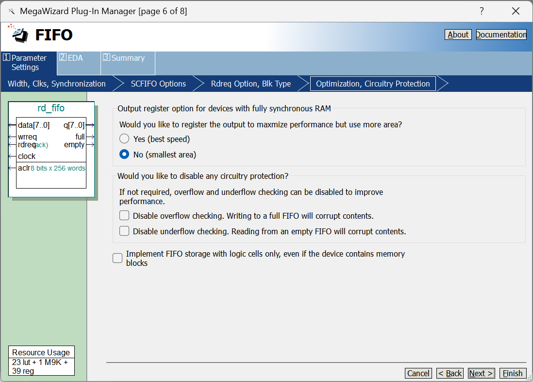Click the full output port label

point(80,137)
